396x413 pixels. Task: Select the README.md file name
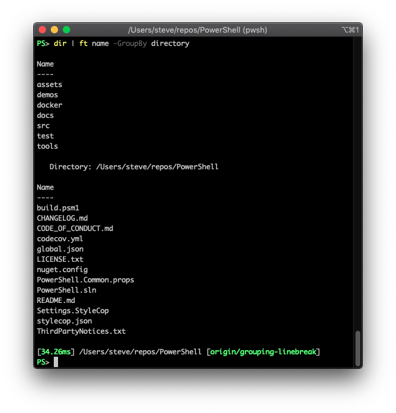point(56,301)
